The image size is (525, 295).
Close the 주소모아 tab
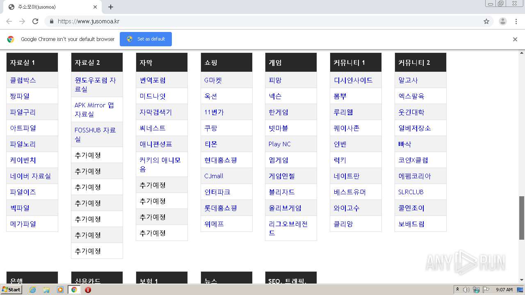point(95,7)
